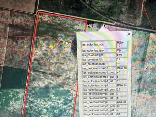This screenshot has width=156, height=117.
Task: Select the comp1_porc value 40
Action: pyautogui.click(x=122, y=72)
